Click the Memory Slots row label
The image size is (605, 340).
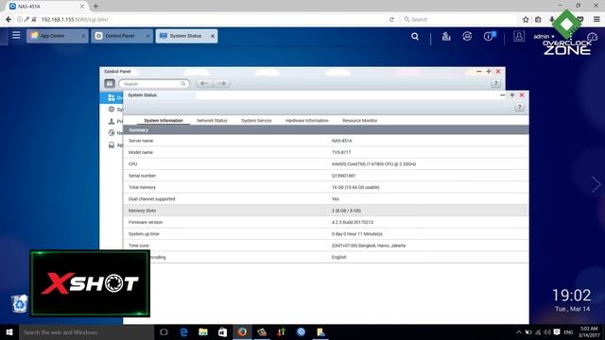click(142, 211)
